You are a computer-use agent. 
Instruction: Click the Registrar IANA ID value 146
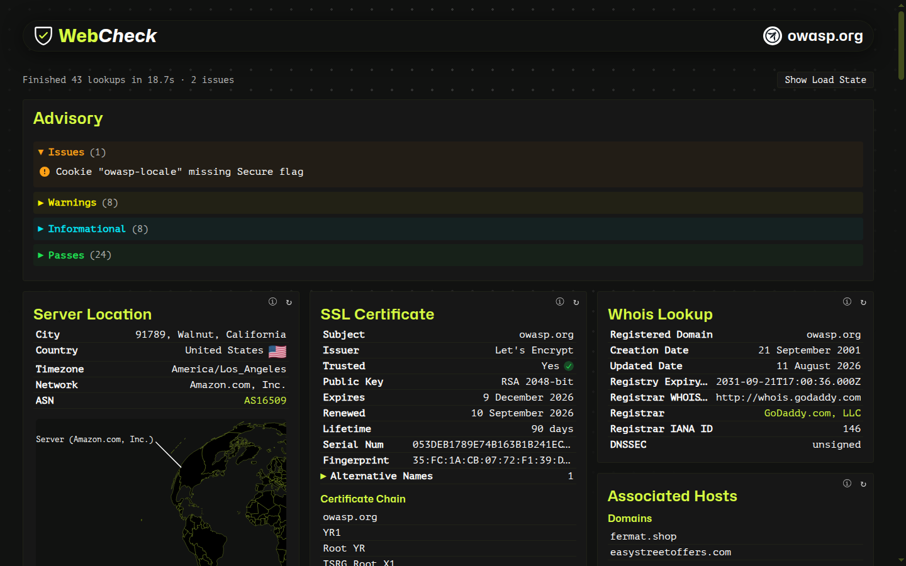click(852, 429)
